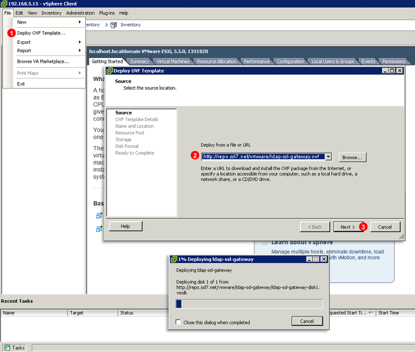This screenshot has height=352, width=415.
Task: Click the 'Deploy from a file or URL' label
Action: pos(225,145)
